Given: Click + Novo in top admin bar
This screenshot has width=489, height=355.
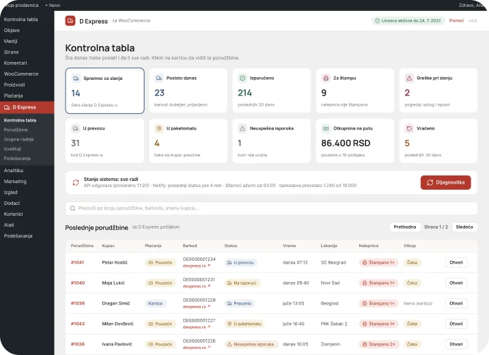Looking at the screenshot, I should tap(53, 5).
